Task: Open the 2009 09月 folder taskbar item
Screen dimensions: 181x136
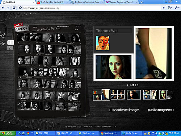Action: pyautogui.click(x=45, y=133)
